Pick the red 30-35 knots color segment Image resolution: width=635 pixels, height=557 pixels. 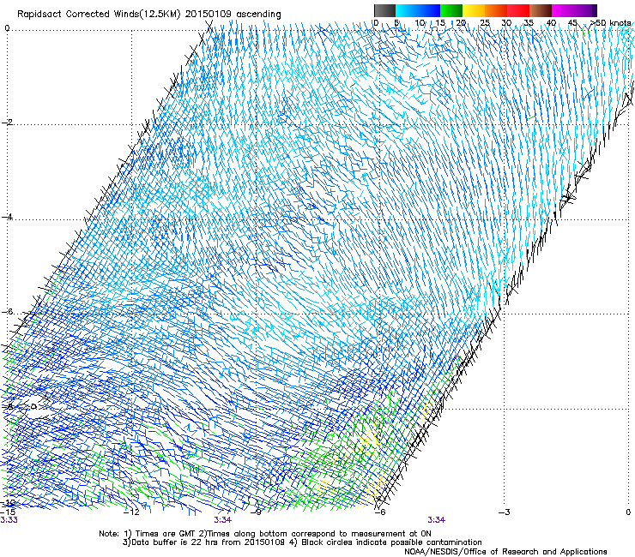518,10
